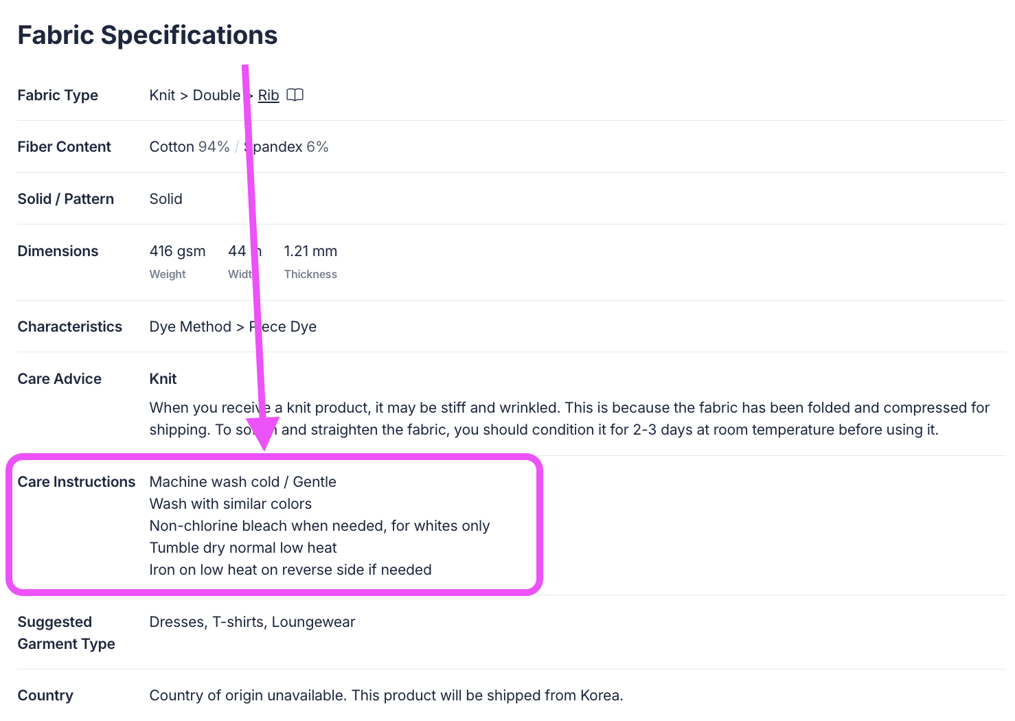Open the Rib fabric type link

(x=269, y=95)
